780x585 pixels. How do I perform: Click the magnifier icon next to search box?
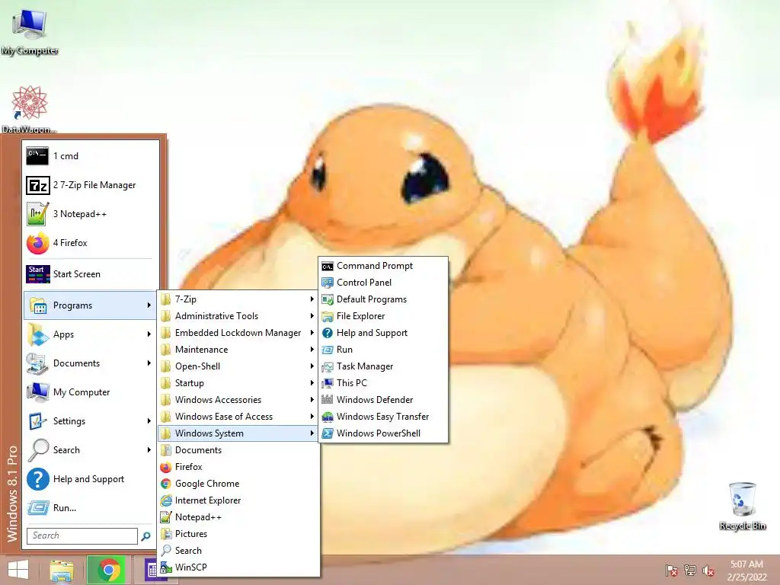click(145, 536)
